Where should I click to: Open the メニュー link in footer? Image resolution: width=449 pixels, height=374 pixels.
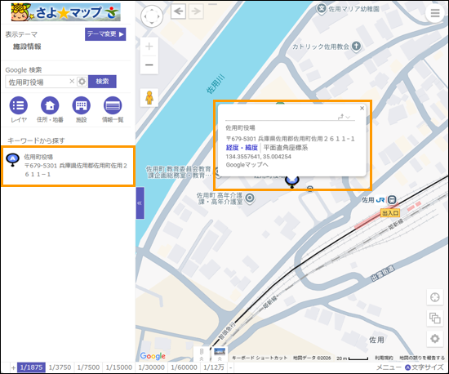[389, 367]
